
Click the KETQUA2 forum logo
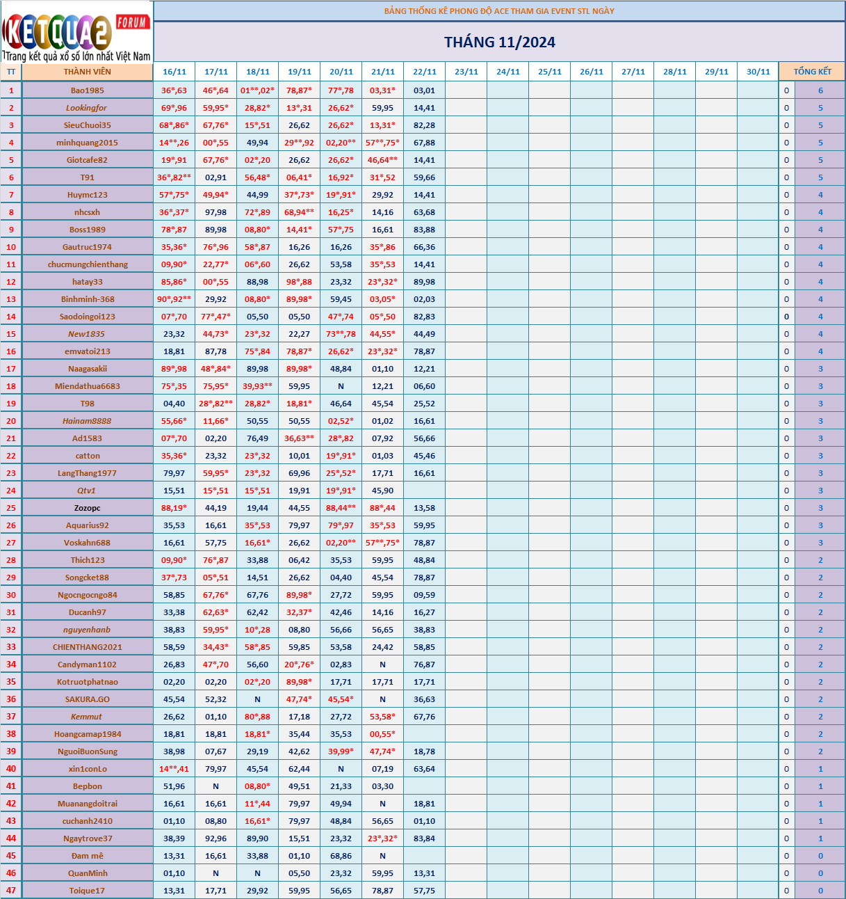point(76,31)
